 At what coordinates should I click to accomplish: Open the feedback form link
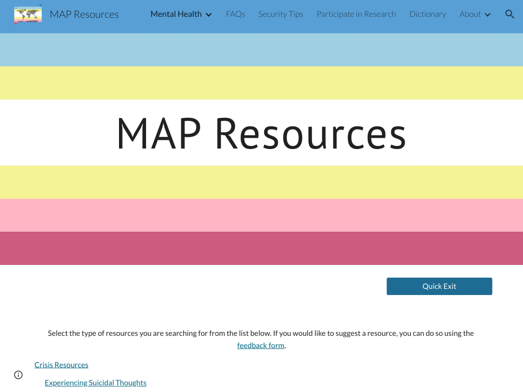(260, 346)
